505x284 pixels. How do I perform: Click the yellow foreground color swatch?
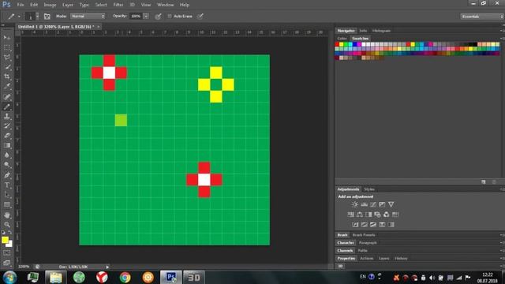point(5,240)
